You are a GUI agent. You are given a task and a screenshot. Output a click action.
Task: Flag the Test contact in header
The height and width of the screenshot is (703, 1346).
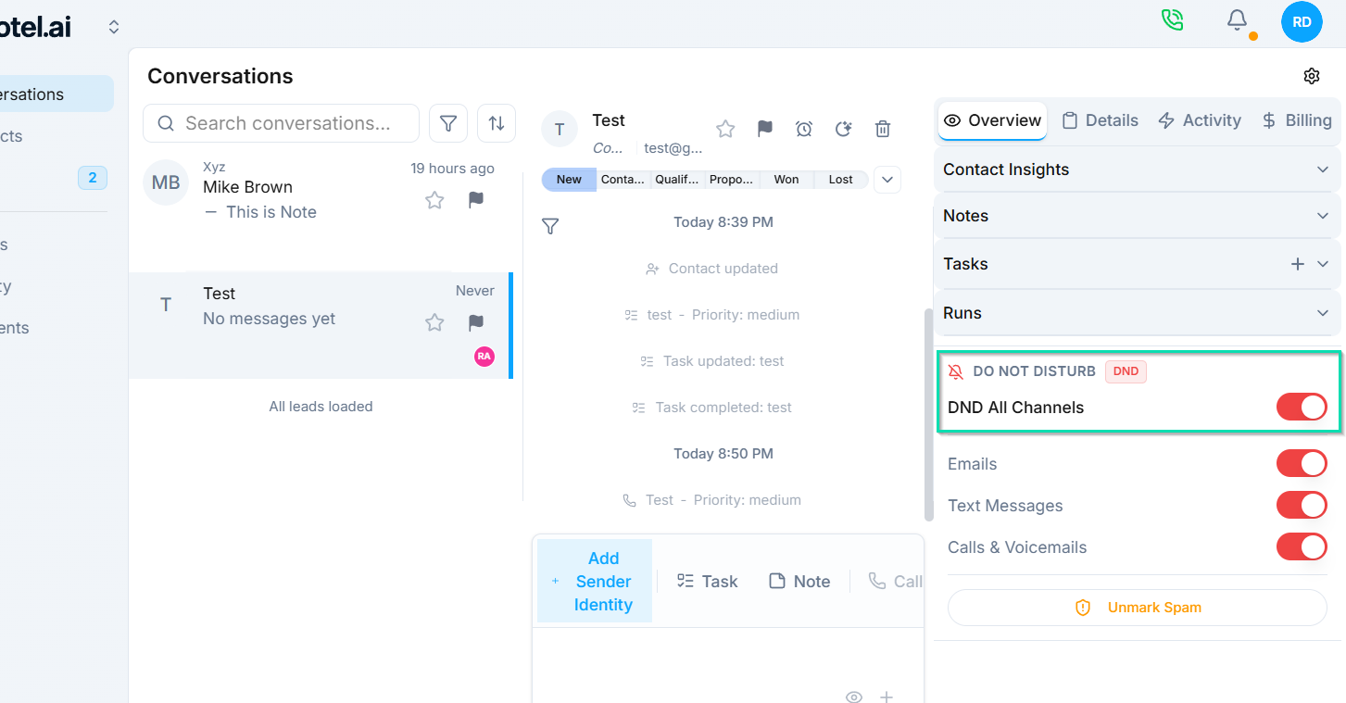765,129
